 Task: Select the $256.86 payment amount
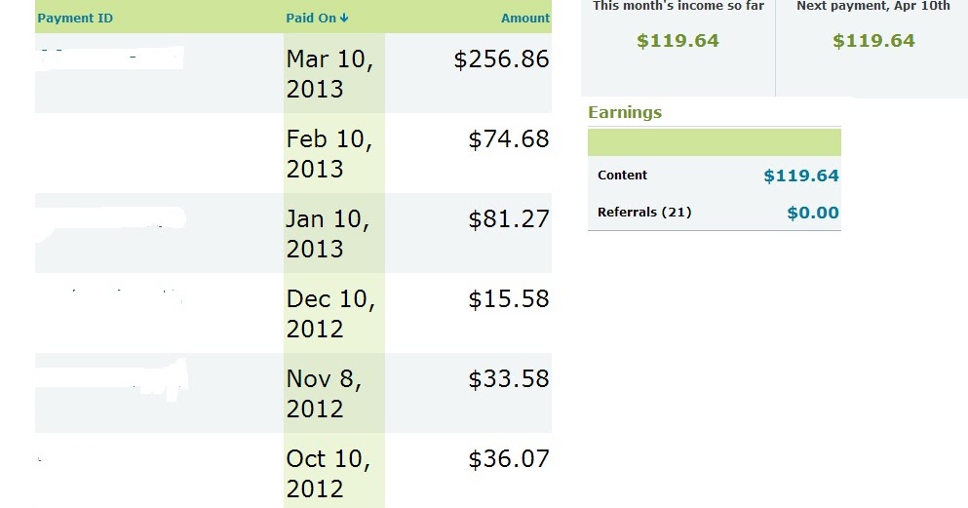click(501, 59)
